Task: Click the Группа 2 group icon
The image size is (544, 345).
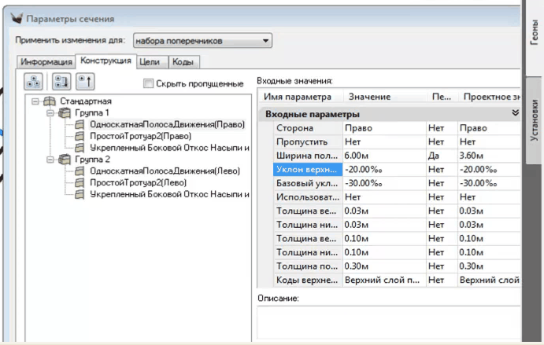Action: [65, 160]
